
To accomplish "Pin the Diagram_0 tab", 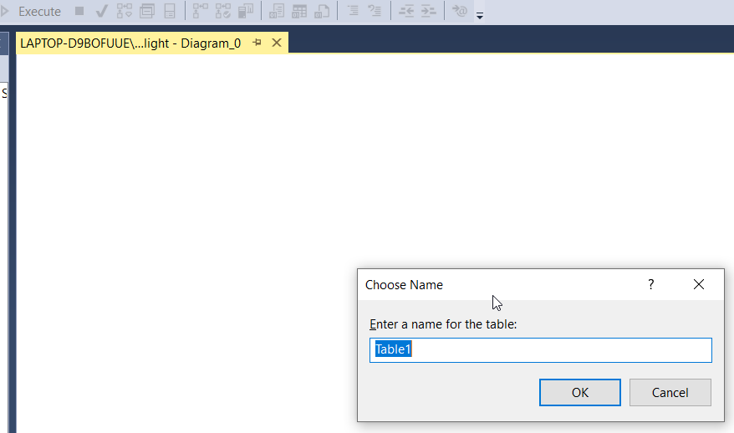I will [257, 43].
